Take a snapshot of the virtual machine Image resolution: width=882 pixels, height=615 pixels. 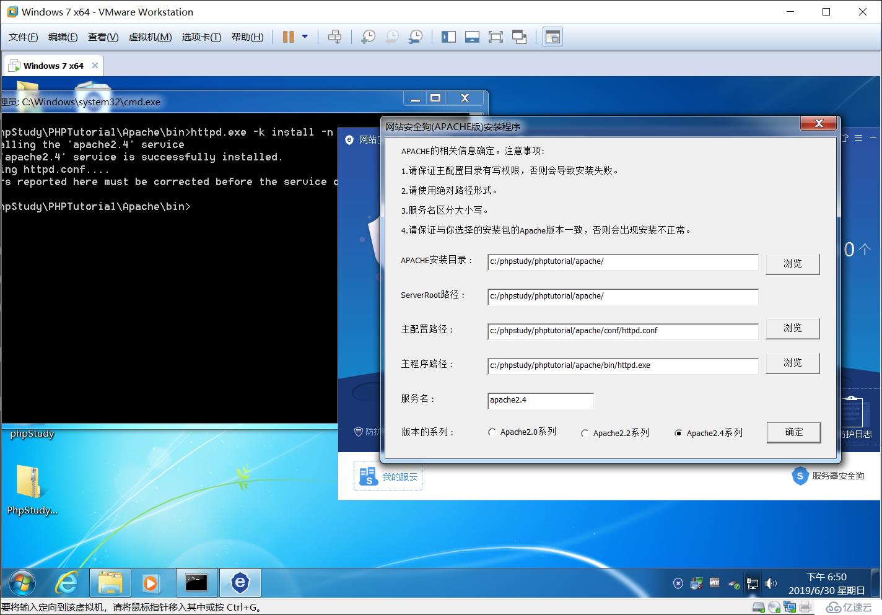[x=368, y=37]
